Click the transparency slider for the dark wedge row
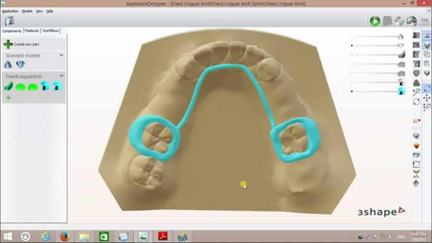The width and height of the screenshot is (432, 243). 377,55
